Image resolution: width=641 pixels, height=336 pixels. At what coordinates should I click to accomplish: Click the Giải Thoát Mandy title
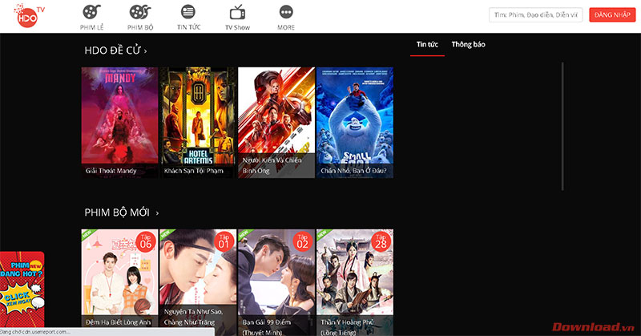coord(111,171)
